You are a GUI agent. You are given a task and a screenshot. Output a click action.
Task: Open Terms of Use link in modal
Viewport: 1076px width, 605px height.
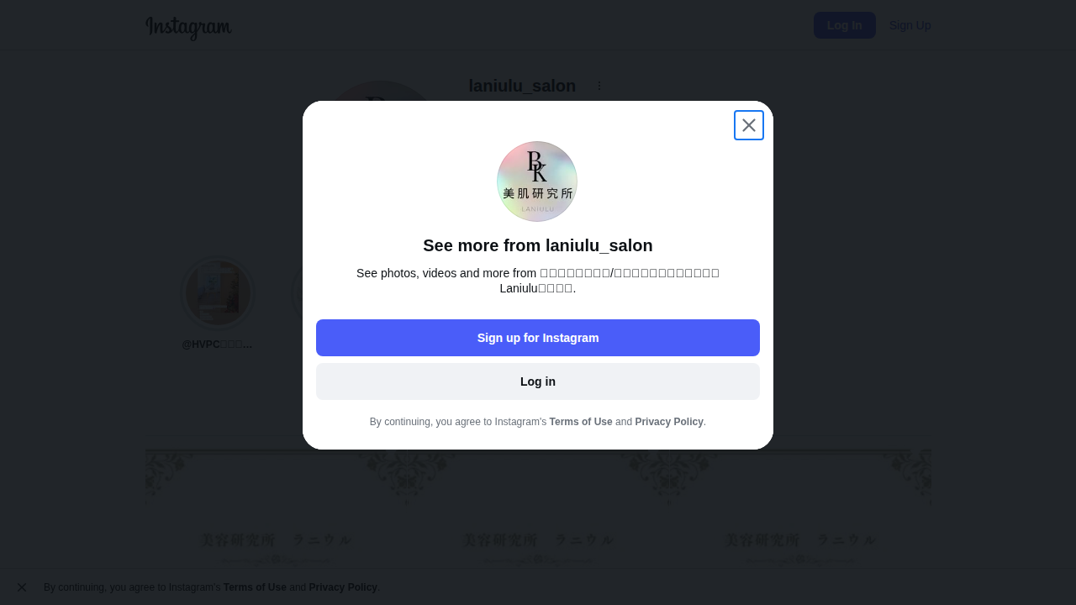click(581, 422)
